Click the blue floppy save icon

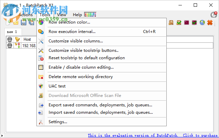pos(24,23)
